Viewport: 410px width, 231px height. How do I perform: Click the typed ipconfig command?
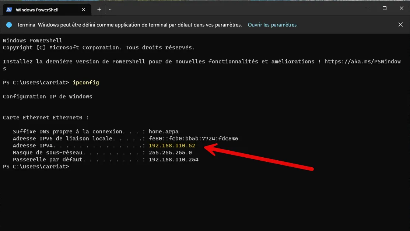point(86,83)
